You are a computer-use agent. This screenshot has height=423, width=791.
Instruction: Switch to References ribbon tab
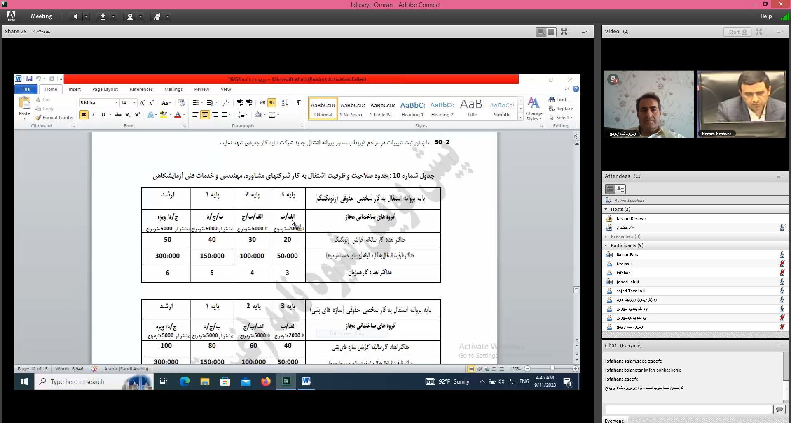(141, 89)
